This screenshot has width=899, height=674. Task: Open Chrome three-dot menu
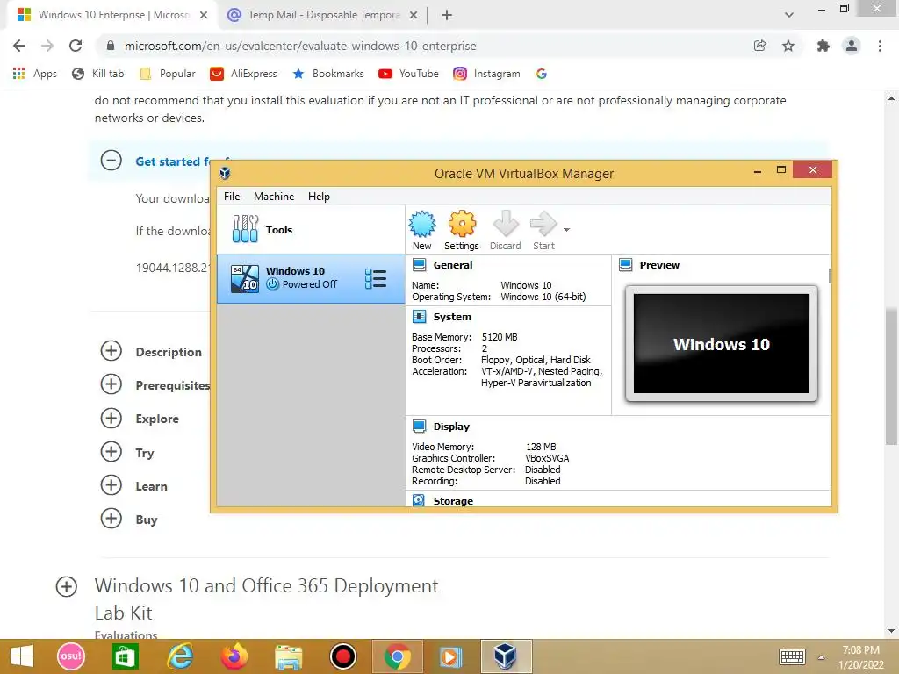tap(880, 46)
